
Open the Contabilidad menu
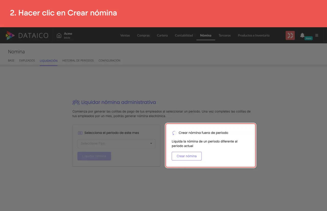[184, 35]
